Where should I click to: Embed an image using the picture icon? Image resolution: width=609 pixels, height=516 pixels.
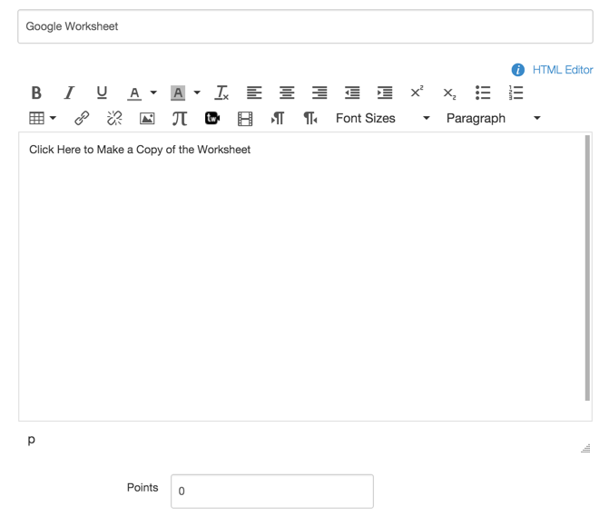(147, 118)
